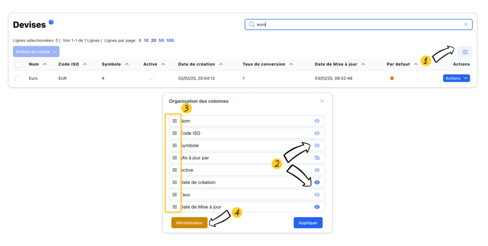Click drag handle of Date de création
The image size is (488, 246).
(174, 182)
